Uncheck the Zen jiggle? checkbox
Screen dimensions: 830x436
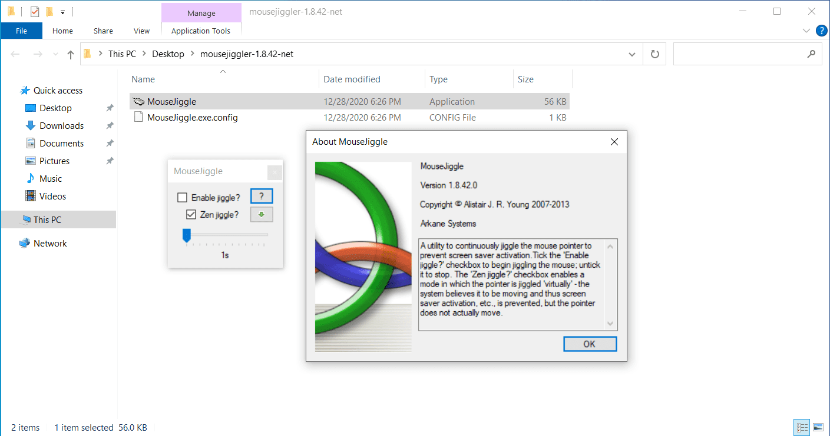click(191, 215)
